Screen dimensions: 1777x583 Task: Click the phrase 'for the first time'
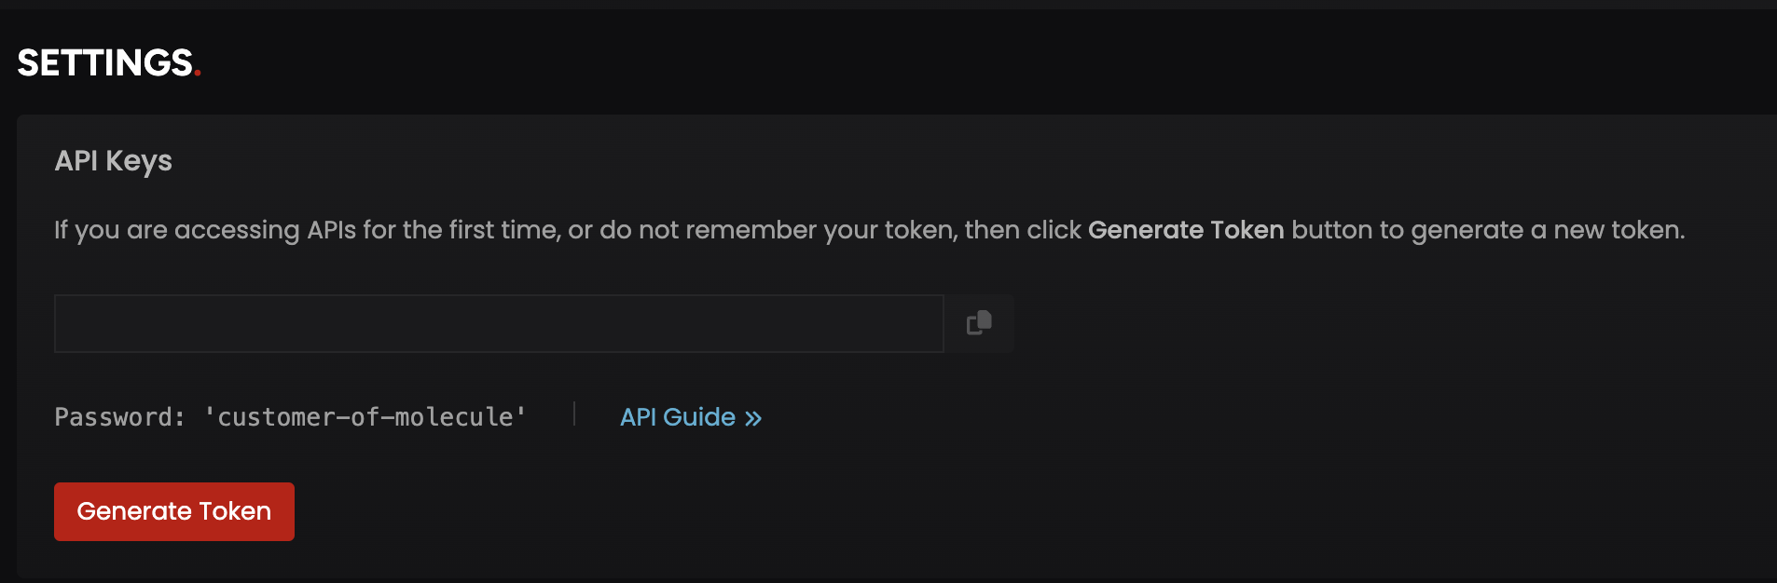[461, 230]
